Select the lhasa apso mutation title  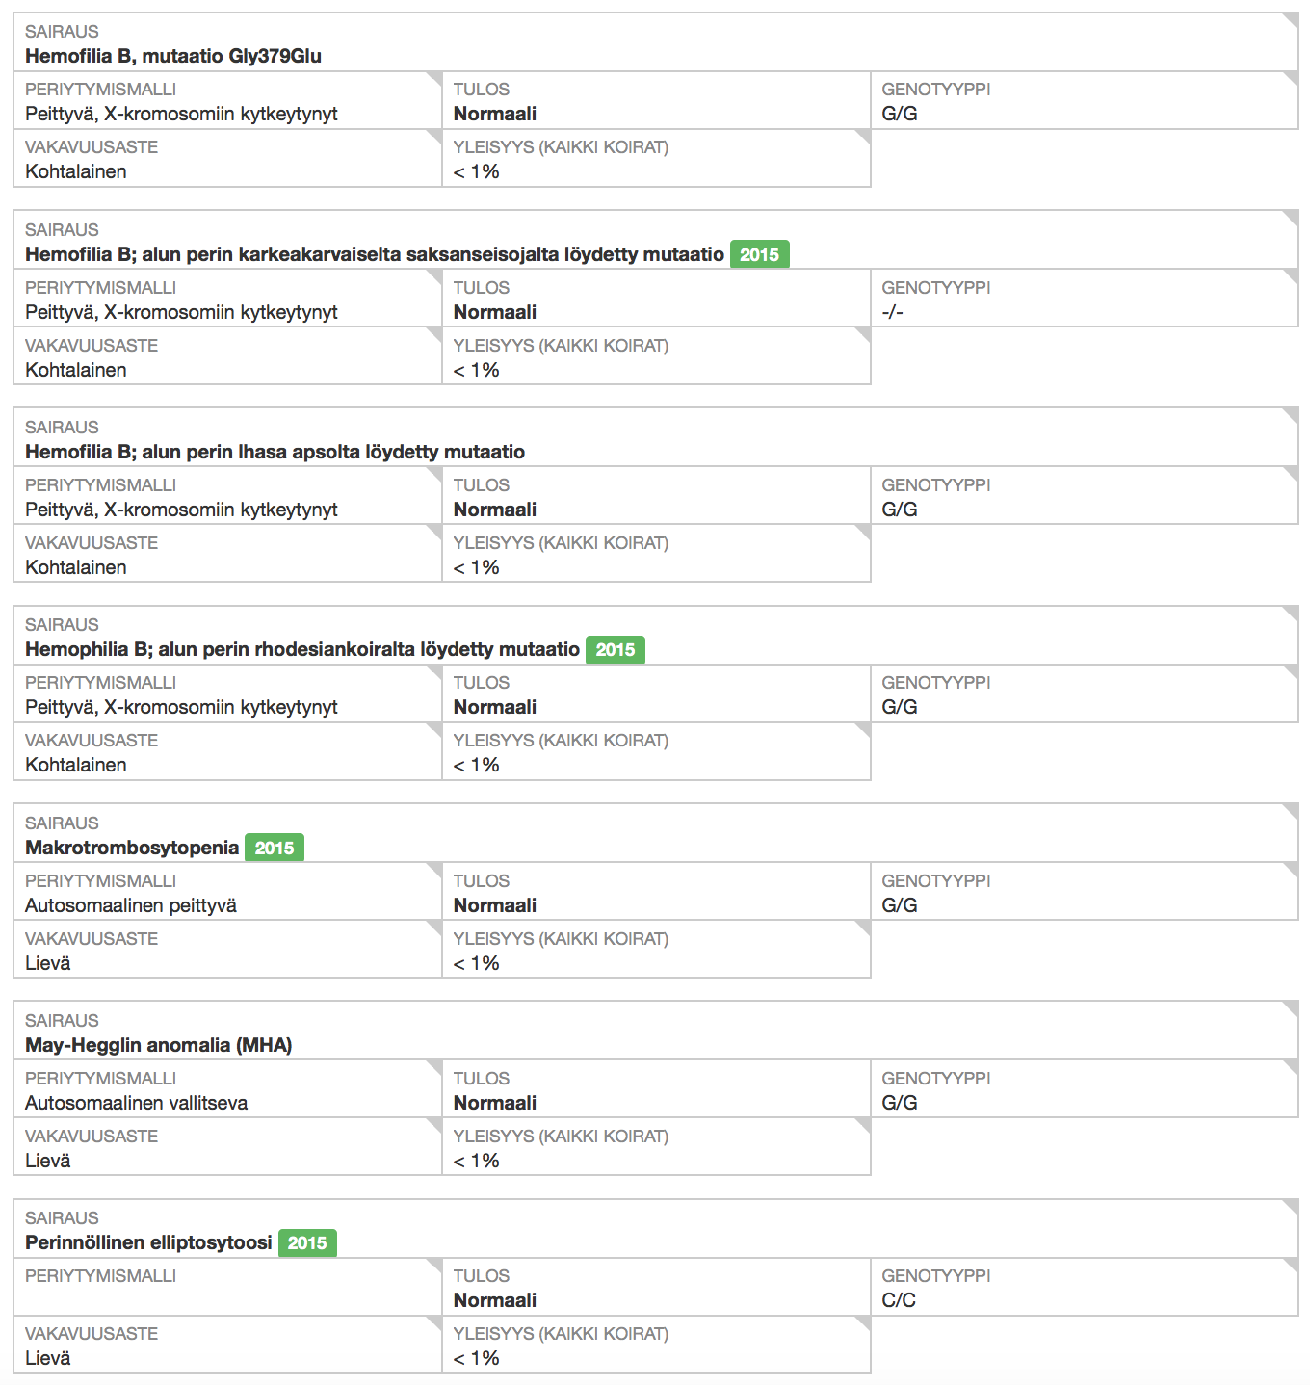pyautogui.click(x=275, y=452)
